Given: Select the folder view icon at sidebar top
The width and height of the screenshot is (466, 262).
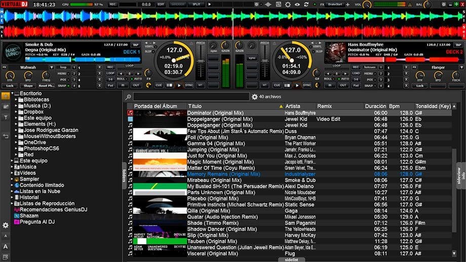Looking at the screenshot, I should coord(6,96).
